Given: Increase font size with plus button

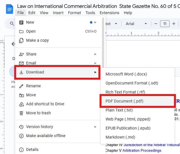Looking at the screenshot, I should (174, 24).
